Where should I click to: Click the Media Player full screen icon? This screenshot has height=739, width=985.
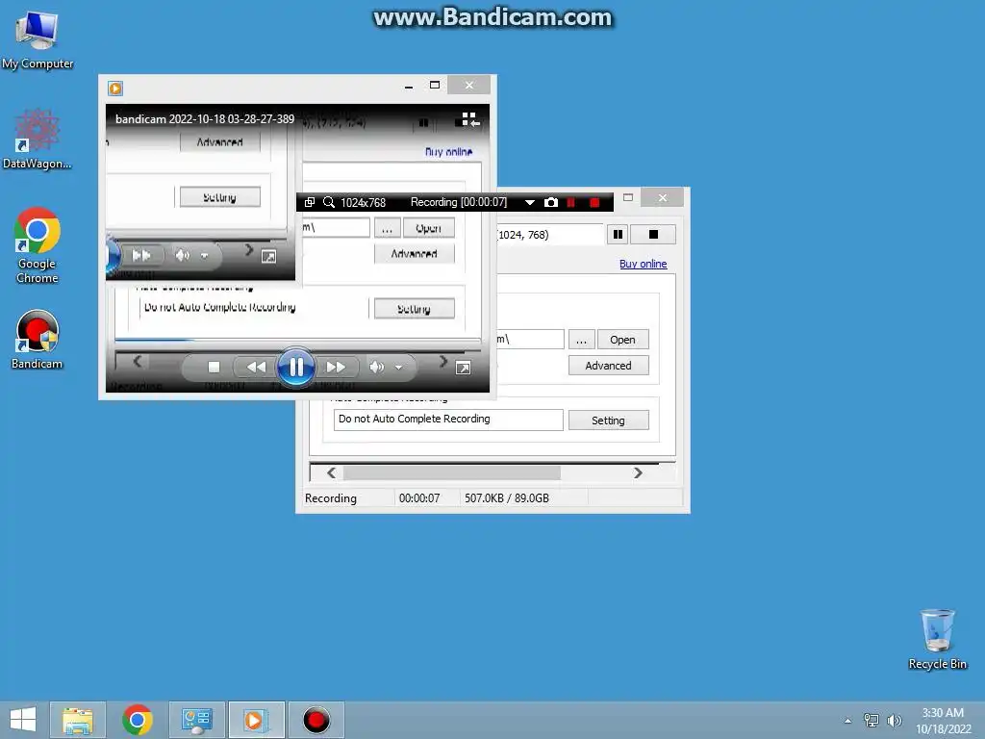[x=463, y=369]
